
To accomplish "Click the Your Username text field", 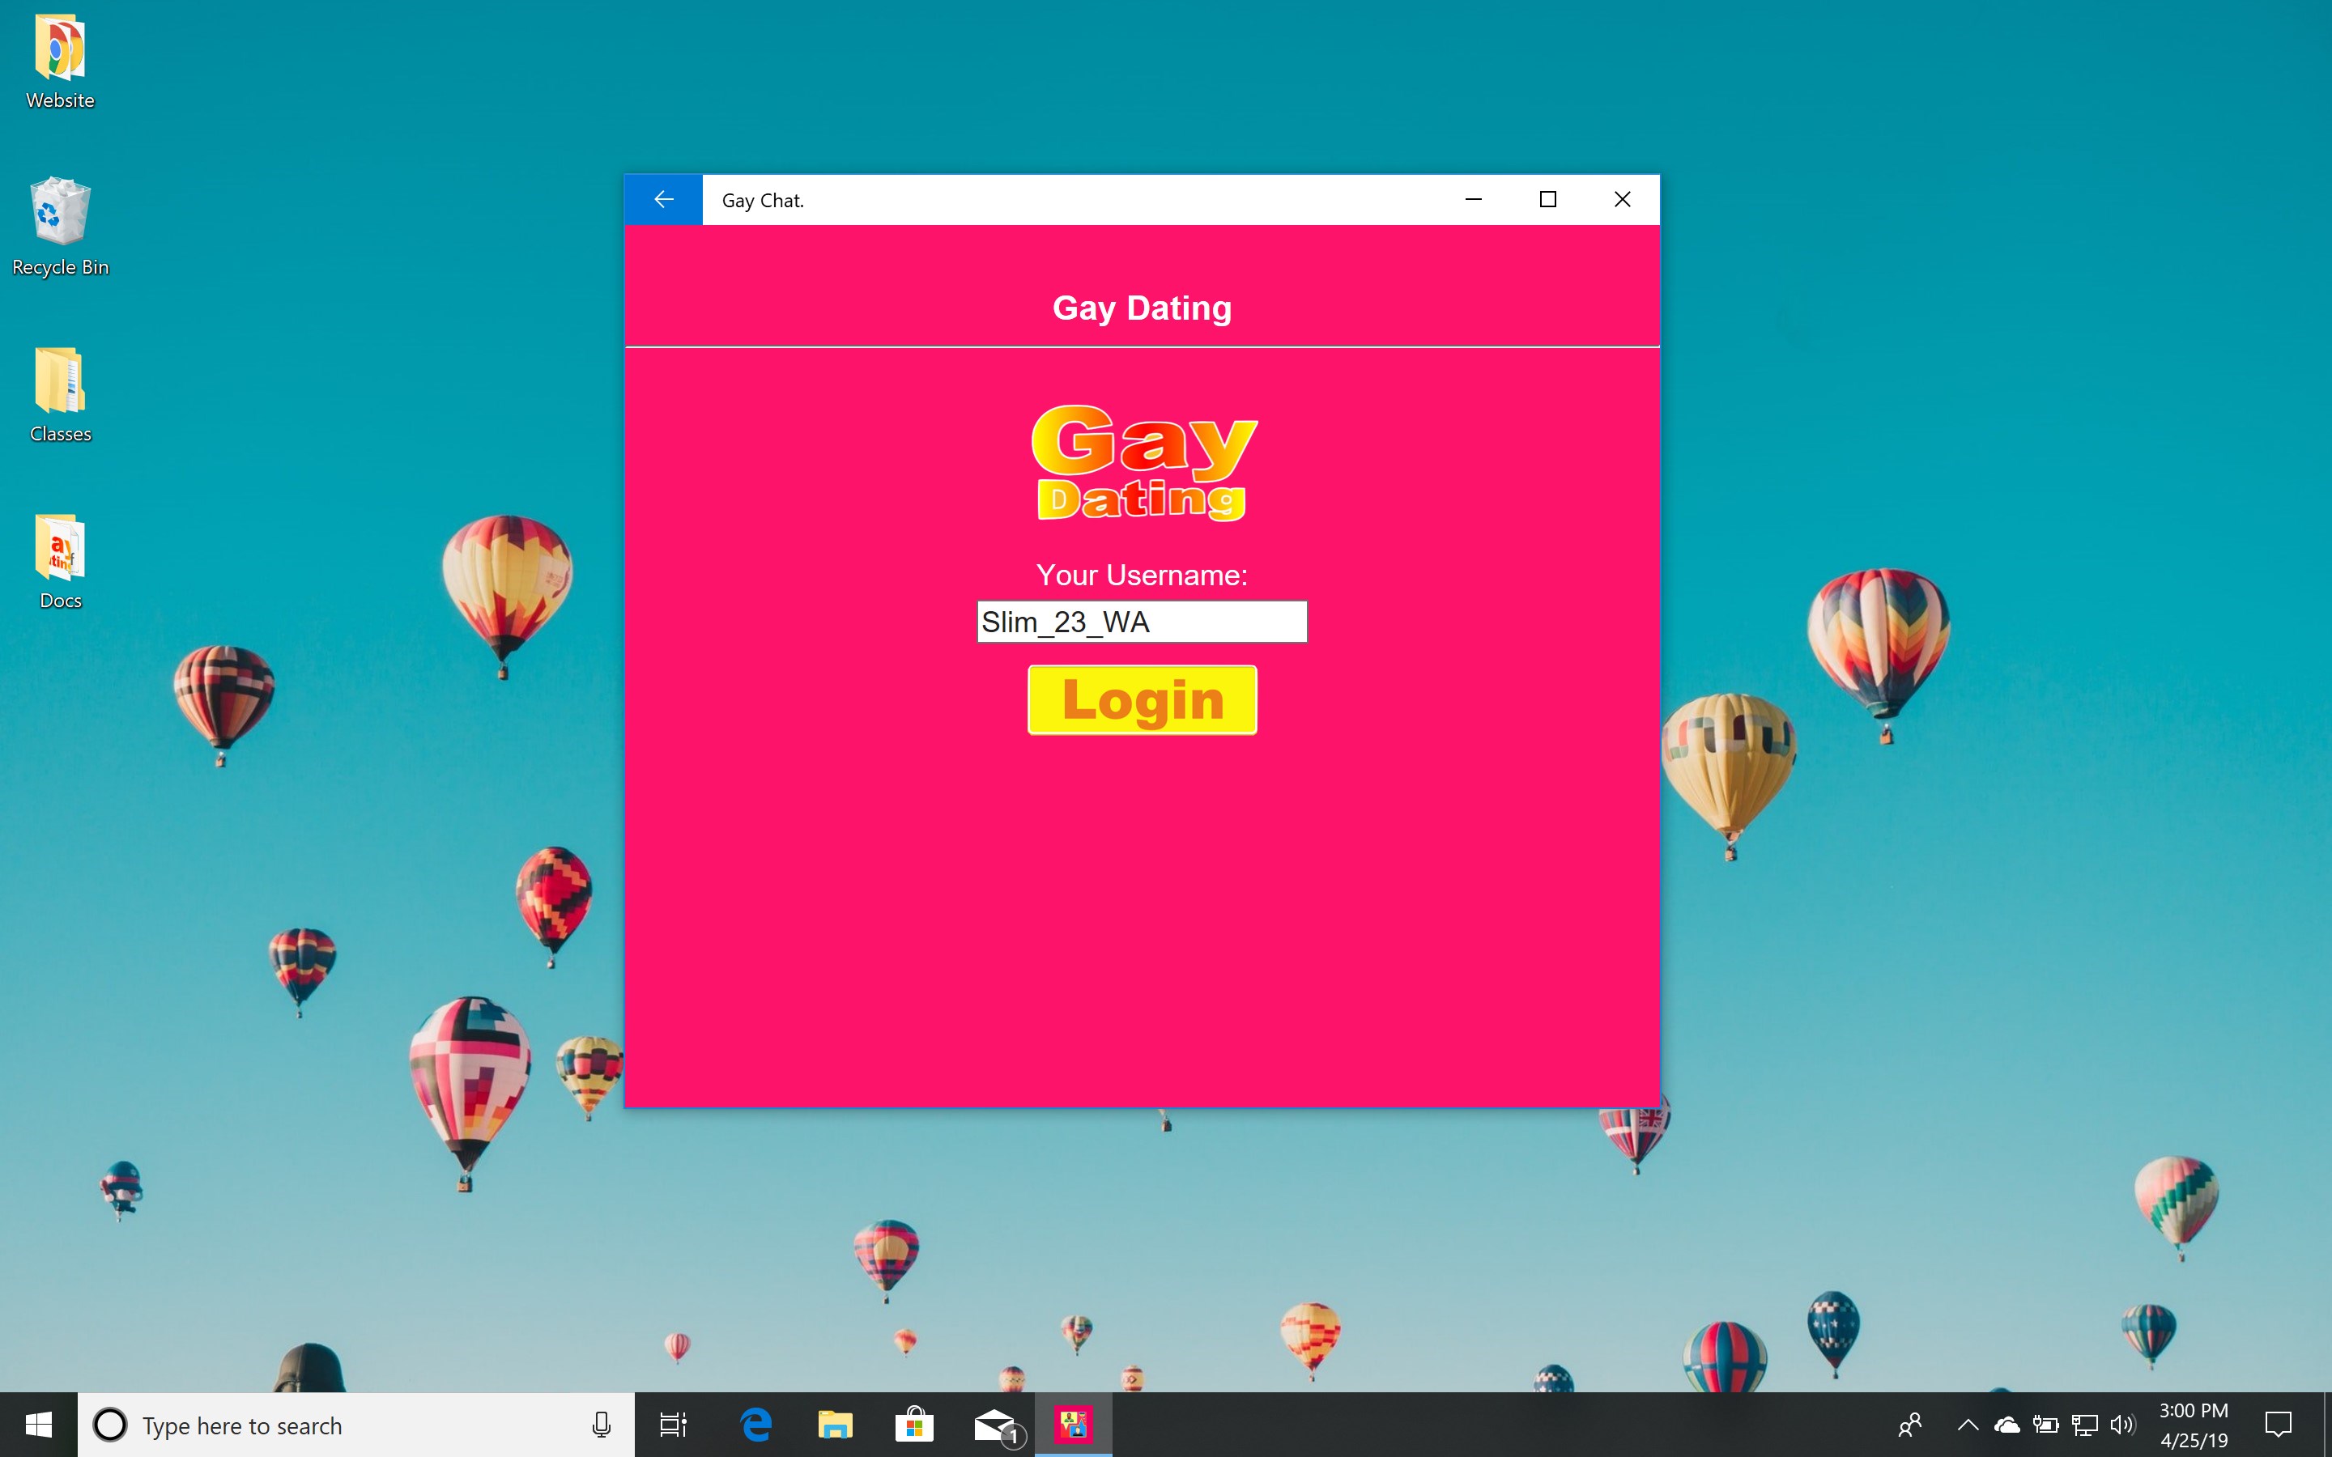I will coord(1141,622).
